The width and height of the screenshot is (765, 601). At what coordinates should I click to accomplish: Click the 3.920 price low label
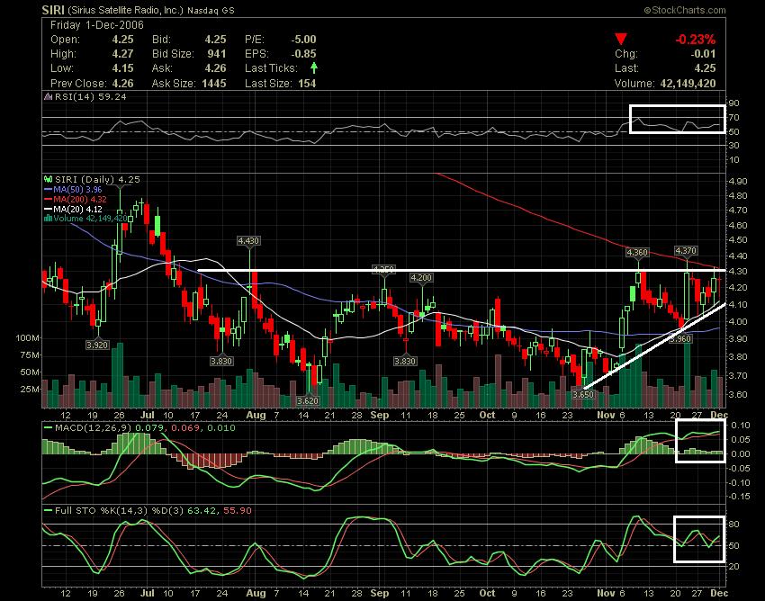click(97, 345)
